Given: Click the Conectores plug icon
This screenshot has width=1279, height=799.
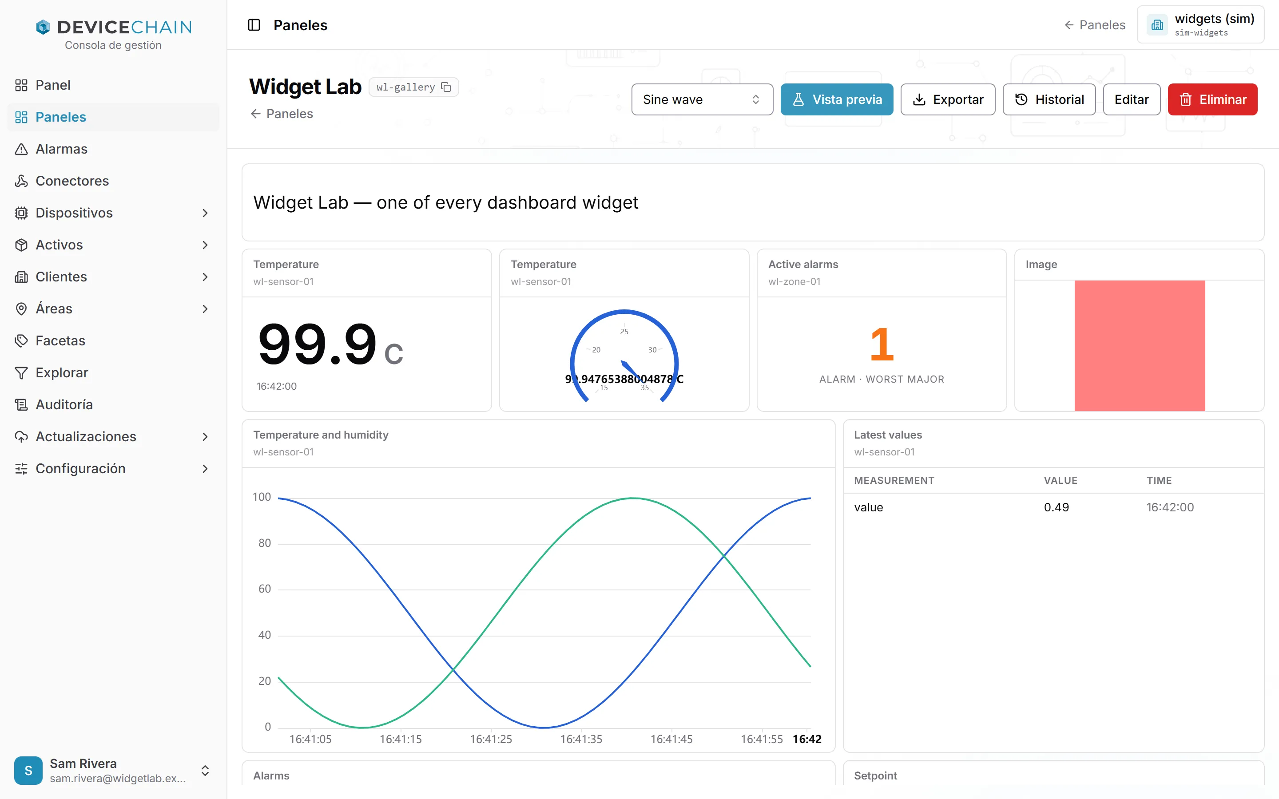Looking at the screenshot, I should pyautogui.click(x=21, y=181).
